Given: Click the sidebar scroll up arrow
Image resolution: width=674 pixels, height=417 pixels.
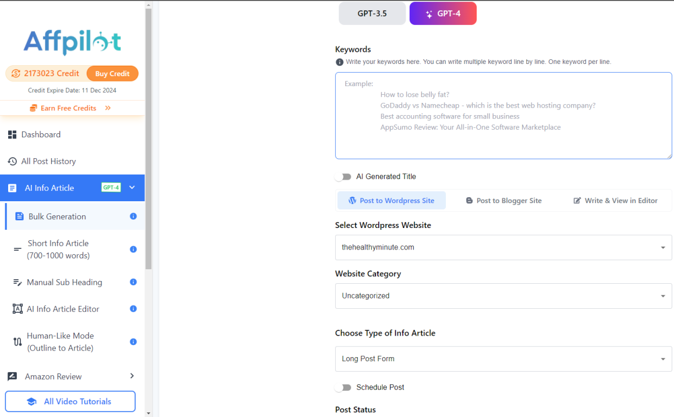Looking at the screenshot, I should pyautogui.click(x=149, y=5).
